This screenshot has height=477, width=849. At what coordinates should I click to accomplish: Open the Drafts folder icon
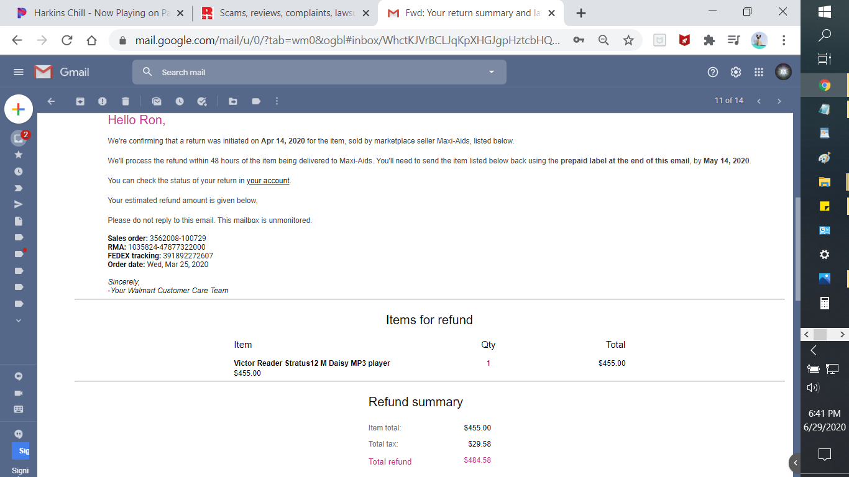tap(19, 221)
